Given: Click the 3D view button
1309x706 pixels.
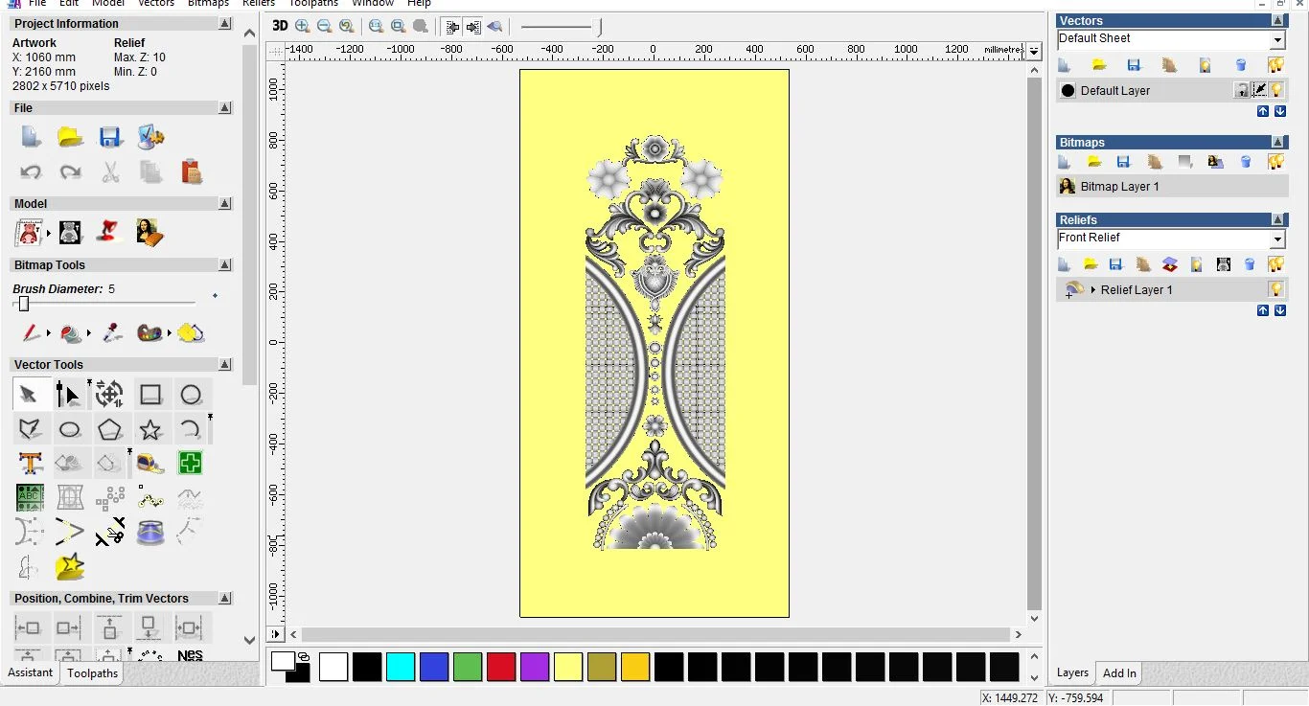Looking at the screenshot, I should tap(279, 26).
